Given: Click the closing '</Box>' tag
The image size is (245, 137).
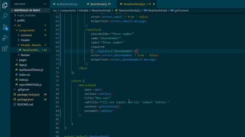Looking at the screenshot, I should point(83,68).
